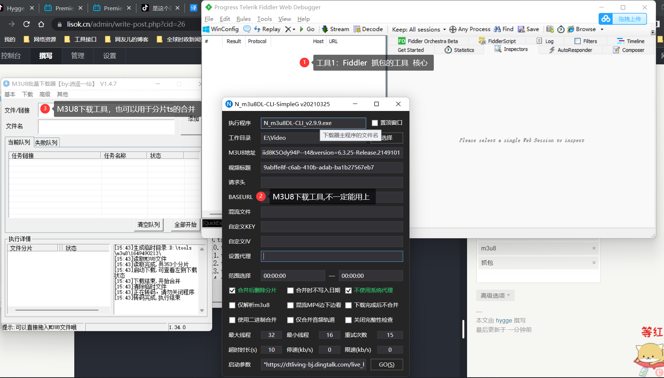The height and width of the screenshot is (378, 664).
Task: Click the log panel vertical scrollbar down arrow
Action: (202, 311)
